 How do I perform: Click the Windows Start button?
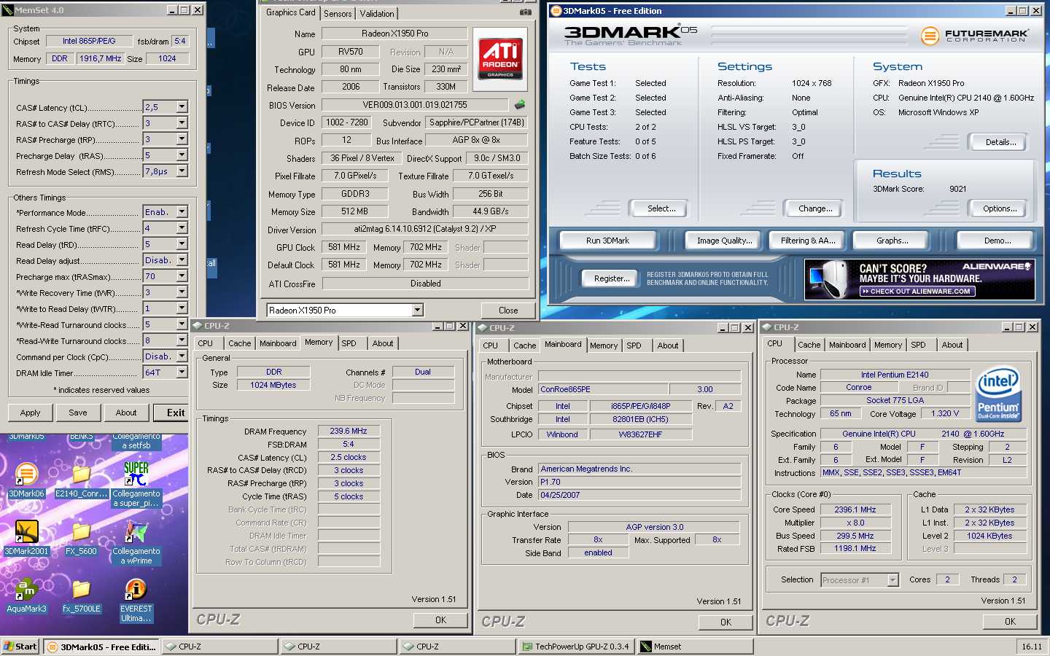(20, 647)
